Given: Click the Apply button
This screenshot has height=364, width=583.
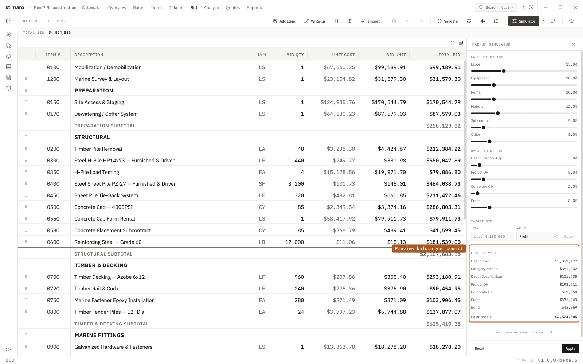Looking at the screenshot, I should 570,348.
